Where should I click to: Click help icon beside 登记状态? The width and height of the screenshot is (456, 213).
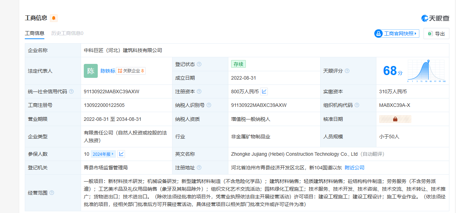[x=199, y=64]
